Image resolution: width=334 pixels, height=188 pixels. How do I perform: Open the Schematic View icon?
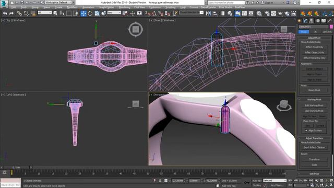click(x=251, y=14)
